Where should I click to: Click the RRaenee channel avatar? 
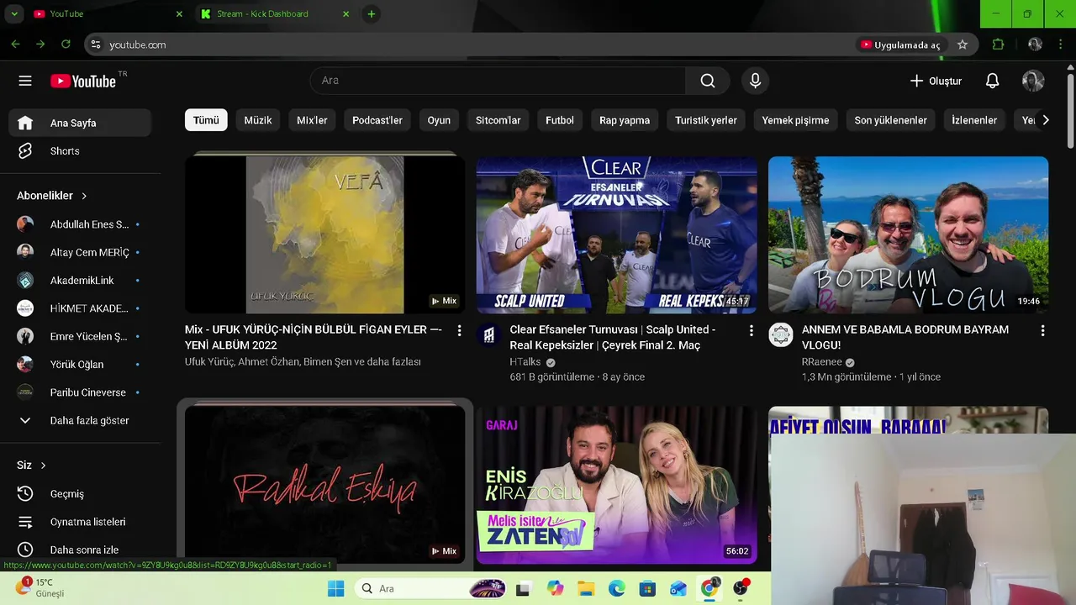(x=780, y=335)
